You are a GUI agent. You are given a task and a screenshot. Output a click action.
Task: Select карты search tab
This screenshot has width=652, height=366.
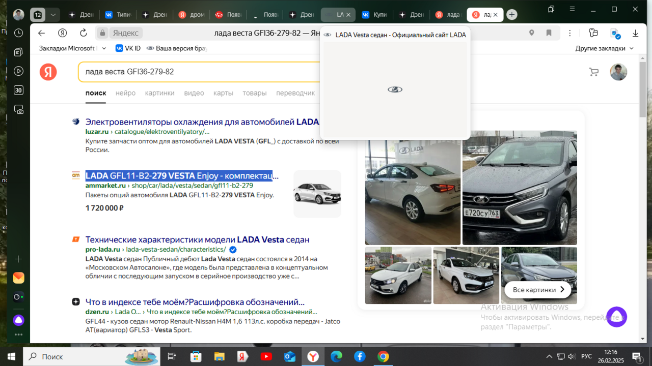(x=223, y=93)
